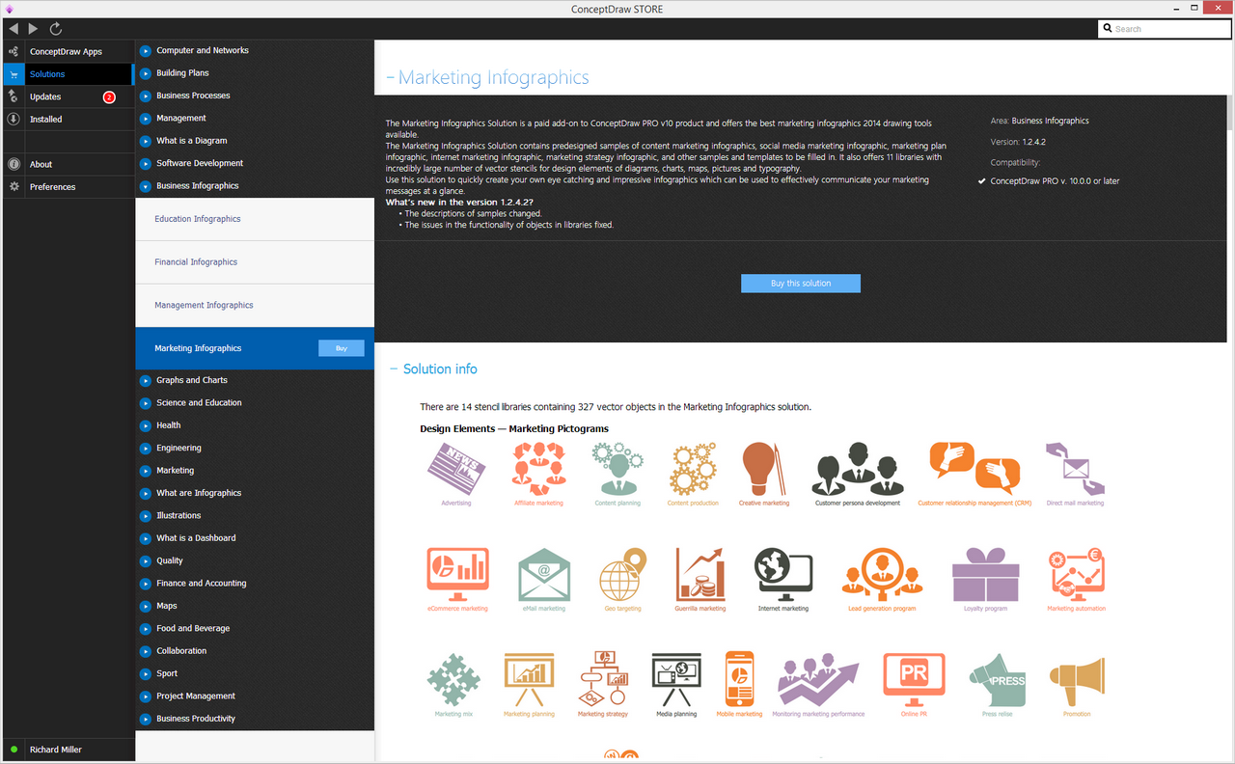Select the Content planning pictogram
The width and height of the screenshot is (1235, 764).
tap(617, 469)
